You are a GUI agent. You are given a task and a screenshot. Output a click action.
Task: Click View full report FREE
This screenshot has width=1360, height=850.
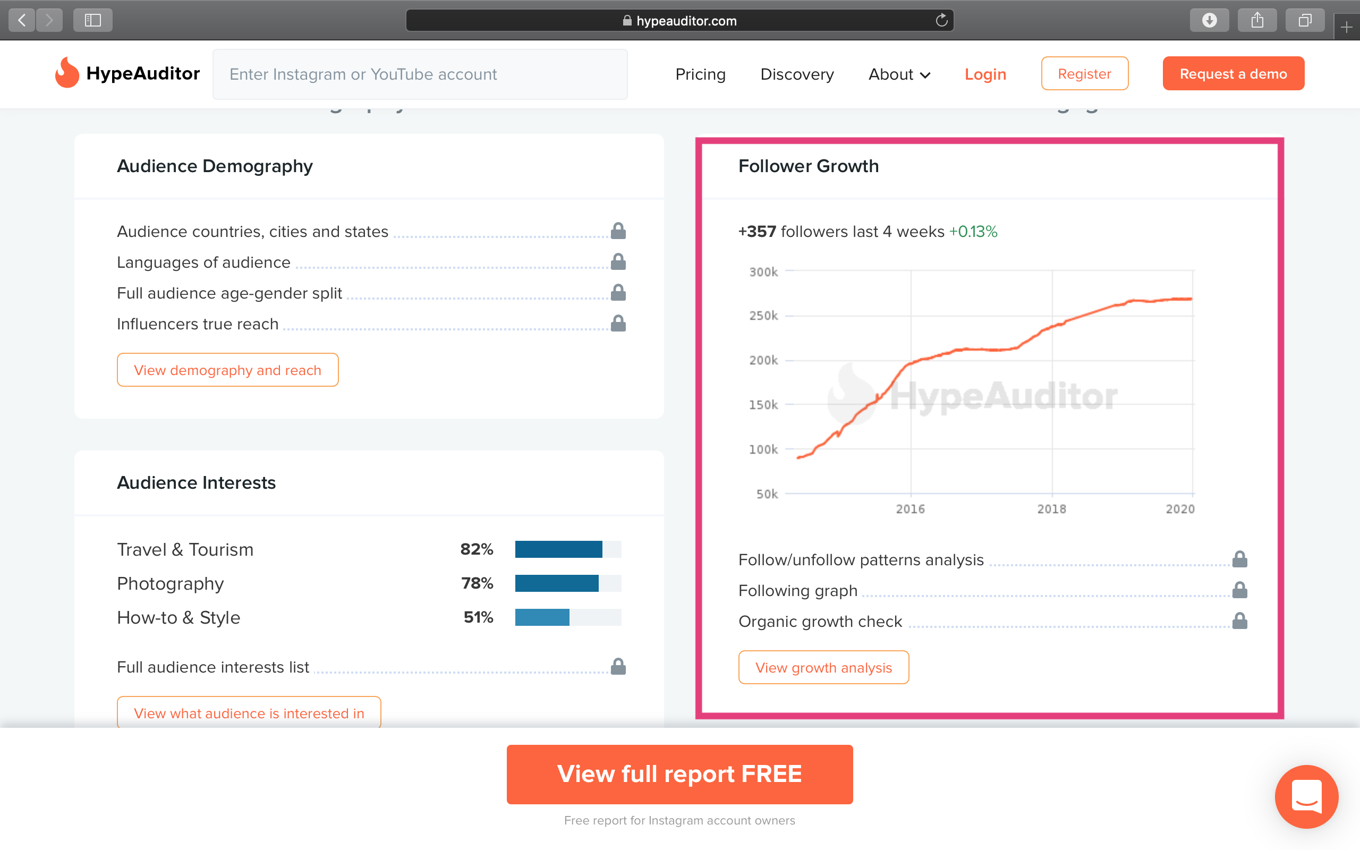point(679,774)
